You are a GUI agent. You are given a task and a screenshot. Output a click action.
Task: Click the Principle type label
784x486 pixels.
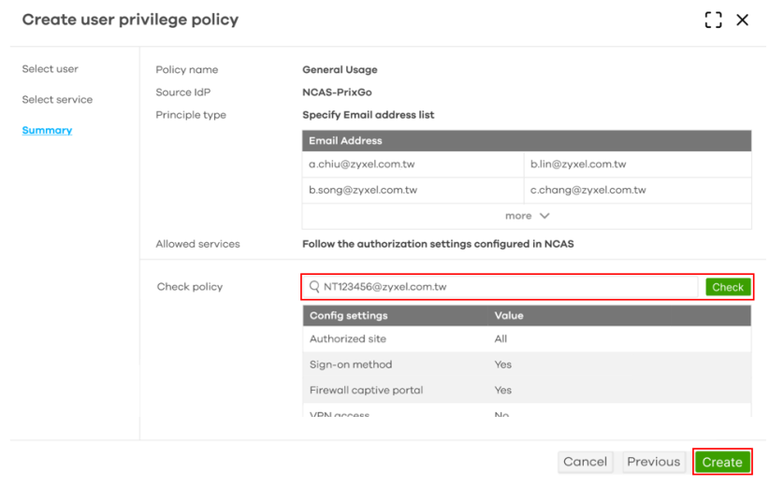pyautogui.click(x=191, y=115)
